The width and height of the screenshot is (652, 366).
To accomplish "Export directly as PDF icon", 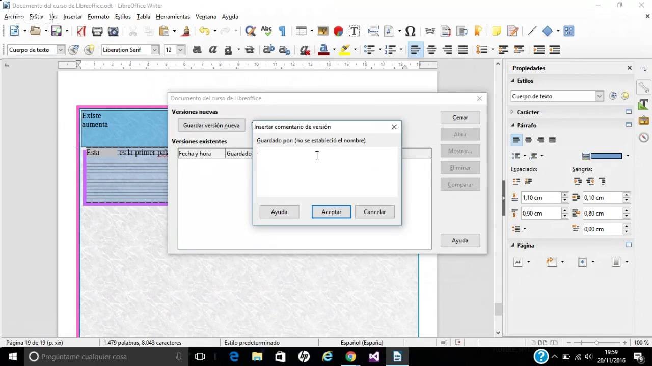I will tap(81, 31).
